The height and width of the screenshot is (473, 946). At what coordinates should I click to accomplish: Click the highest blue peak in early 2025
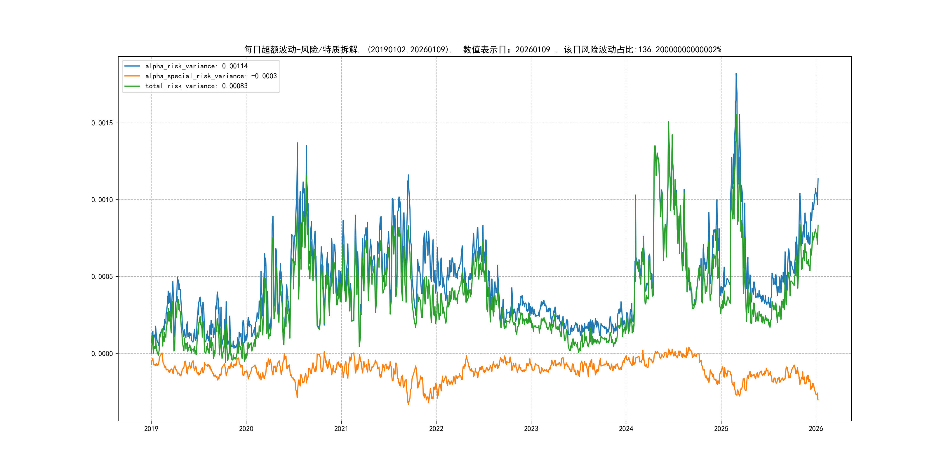tap(736, 74)
